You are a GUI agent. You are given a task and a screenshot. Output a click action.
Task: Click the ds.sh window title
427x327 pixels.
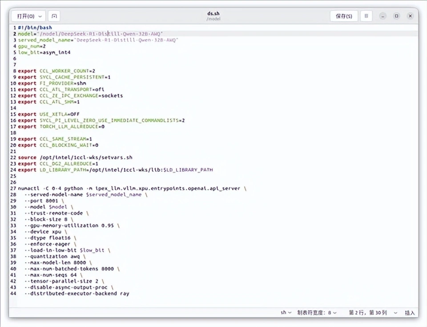(213, 13)
